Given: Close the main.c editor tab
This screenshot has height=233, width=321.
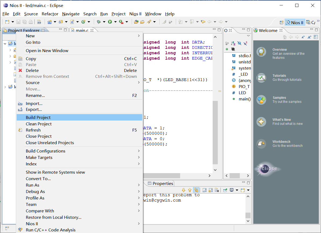Looking at the screenshot, I should click(92, 30).
